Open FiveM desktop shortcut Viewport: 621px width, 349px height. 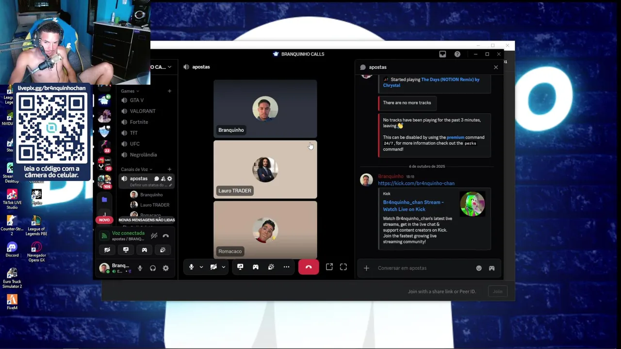click(x=12, y=302)
